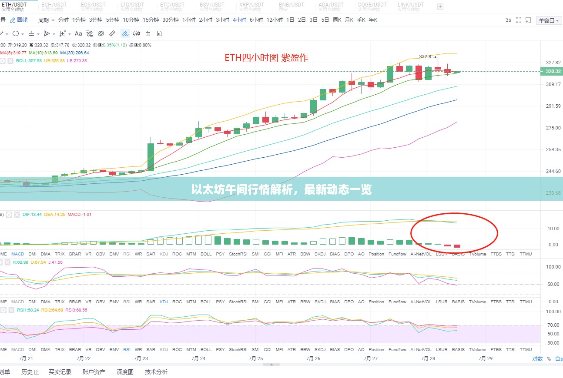Select the ellipse shape drawing tool
This screenshot has height=378, width=563.
point(16,33)
